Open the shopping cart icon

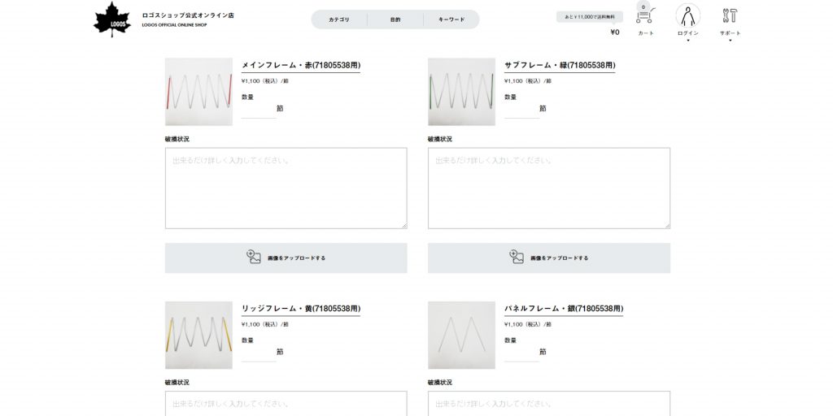pyautogui.click(x=645, y=15)
